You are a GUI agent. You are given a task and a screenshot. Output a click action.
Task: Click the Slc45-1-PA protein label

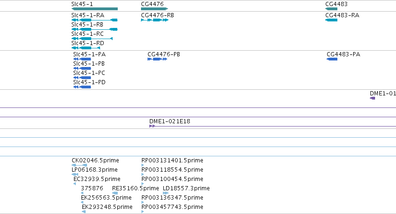pyautogui.click(x=89, y=54)
